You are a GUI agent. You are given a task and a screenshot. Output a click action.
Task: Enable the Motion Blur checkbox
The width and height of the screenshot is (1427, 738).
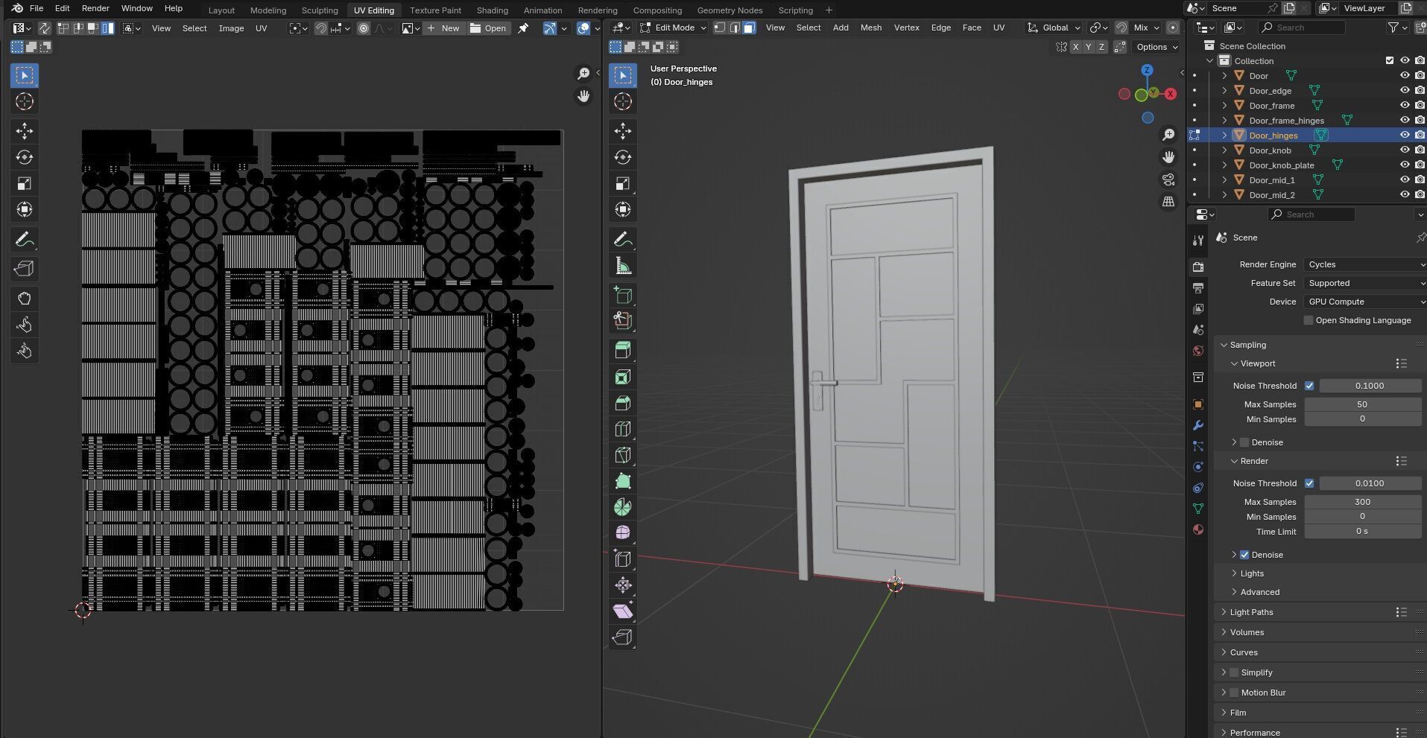1234,693
